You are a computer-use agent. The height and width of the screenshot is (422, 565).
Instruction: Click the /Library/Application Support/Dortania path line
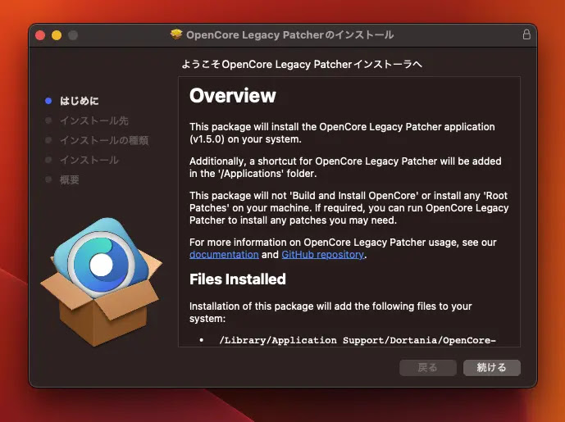pos(358,340)
